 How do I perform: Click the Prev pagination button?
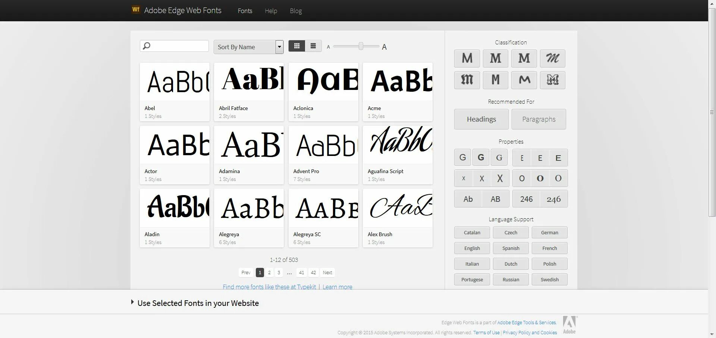tap(246, 272)
